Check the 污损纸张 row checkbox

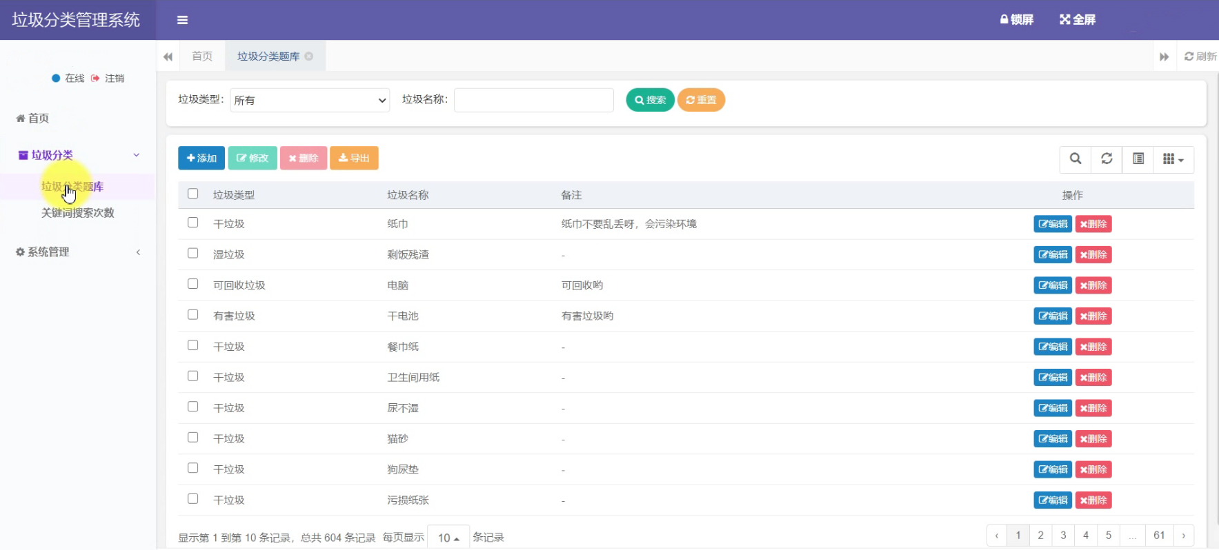pyautogui.click(x=193, y=498)
